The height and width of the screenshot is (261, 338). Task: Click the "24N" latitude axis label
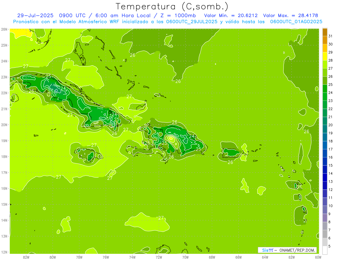click(x=4, y=61)
